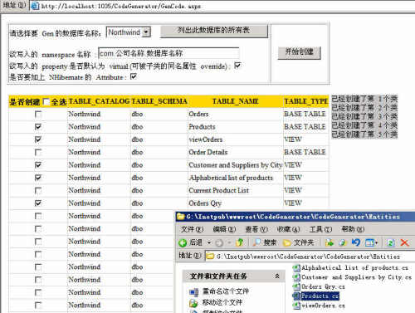Screen dimensions: 415x313
Task: Open the 工具(T) menu
Action: 320,229
